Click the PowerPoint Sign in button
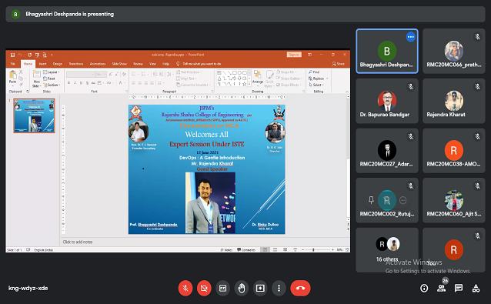 point(294,55)
